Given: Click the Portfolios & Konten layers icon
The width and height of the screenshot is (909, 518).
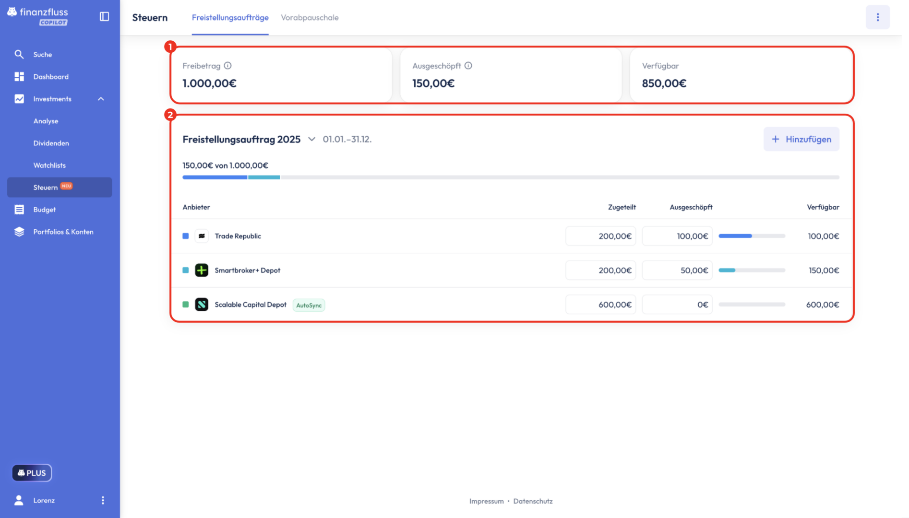Looking at the screenshot, I should pyautogui.click(x=19, y=232).
